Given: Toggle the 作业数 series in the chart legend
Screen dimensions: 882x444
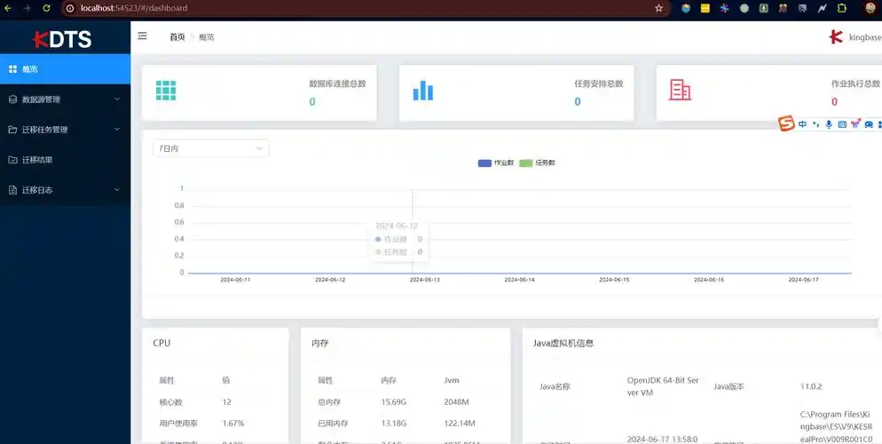Looking at the screenshot, I should (x=495, y=163).
